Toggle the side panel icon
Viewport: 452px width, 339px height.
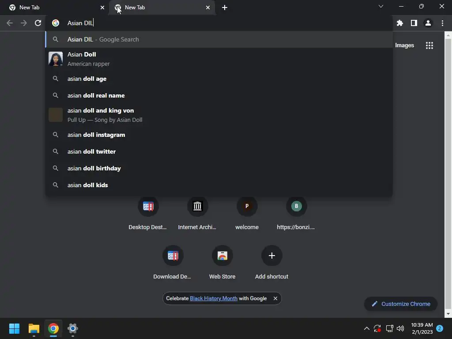click(414, 23)
